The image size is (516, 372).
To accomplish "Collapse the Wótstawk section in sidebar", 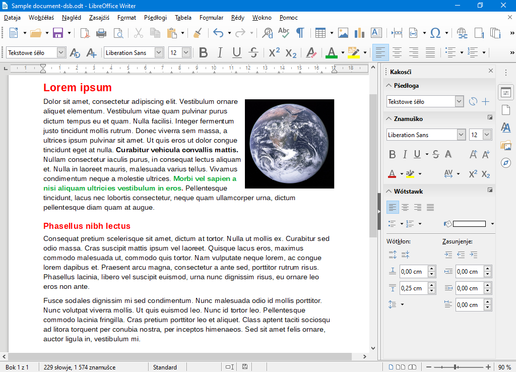I will click(x=389, y=192).
